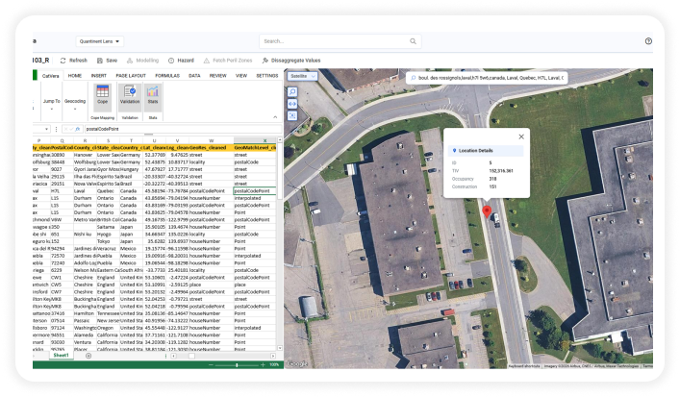Run the Validation ribbon tool
Viewport: 680px width, 397px height.
tap(130, 97)
